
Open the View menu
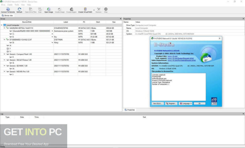[23, 5]
